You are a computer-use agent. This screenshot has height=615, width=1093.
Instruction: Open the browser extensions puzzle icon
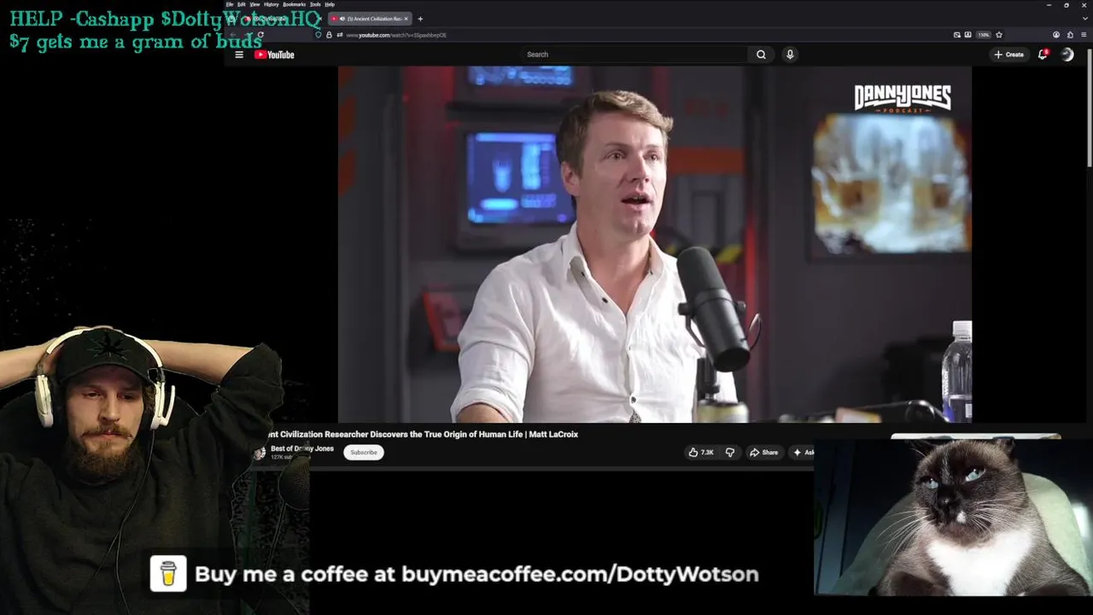1070,35
